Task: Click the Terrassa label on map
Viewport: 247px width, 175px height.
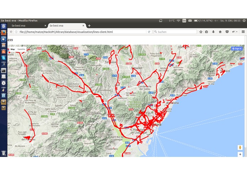Action: (x=110, y=62)
